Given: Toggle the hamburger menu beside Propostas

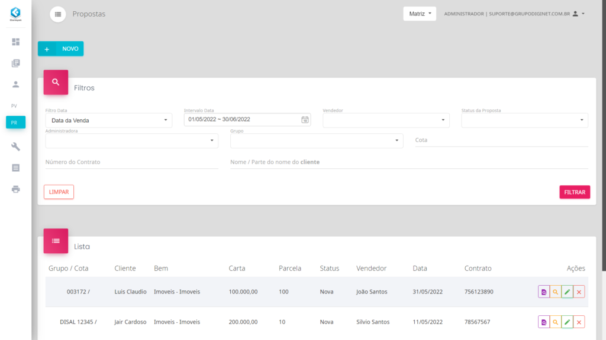Looking at the screenshot, I should [x=57, y=14].
